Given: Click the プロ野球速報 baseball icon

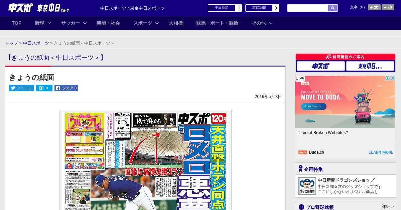Looking at the screenshot, I should [301, 207].
